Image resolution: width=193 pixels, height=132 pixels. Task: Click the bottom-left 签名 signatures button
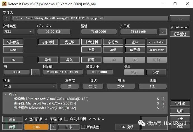point(12,119)
